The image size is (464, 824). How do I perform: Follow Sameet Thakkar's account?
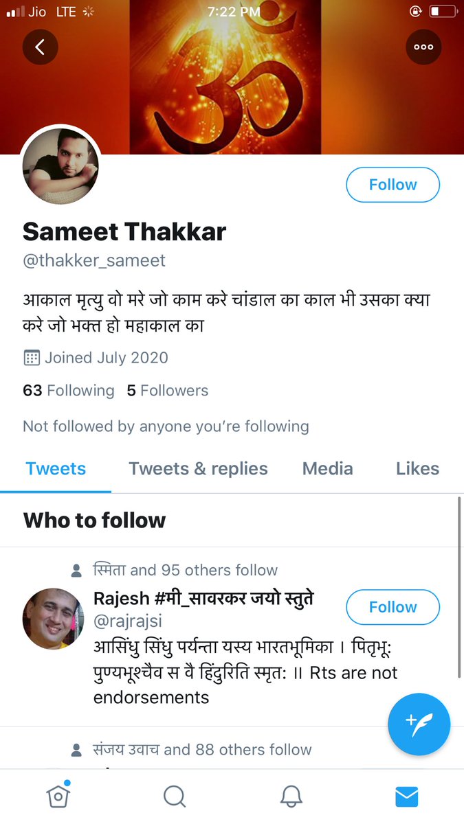[x=393, y=184]
